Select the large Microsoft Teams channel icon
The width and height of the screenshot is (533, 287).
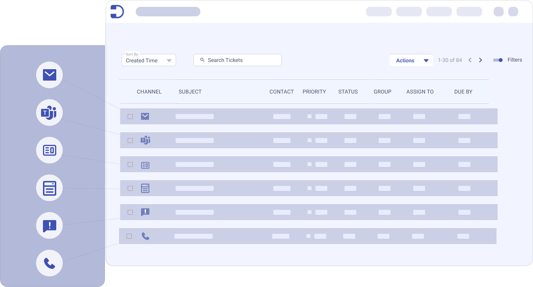49,113
